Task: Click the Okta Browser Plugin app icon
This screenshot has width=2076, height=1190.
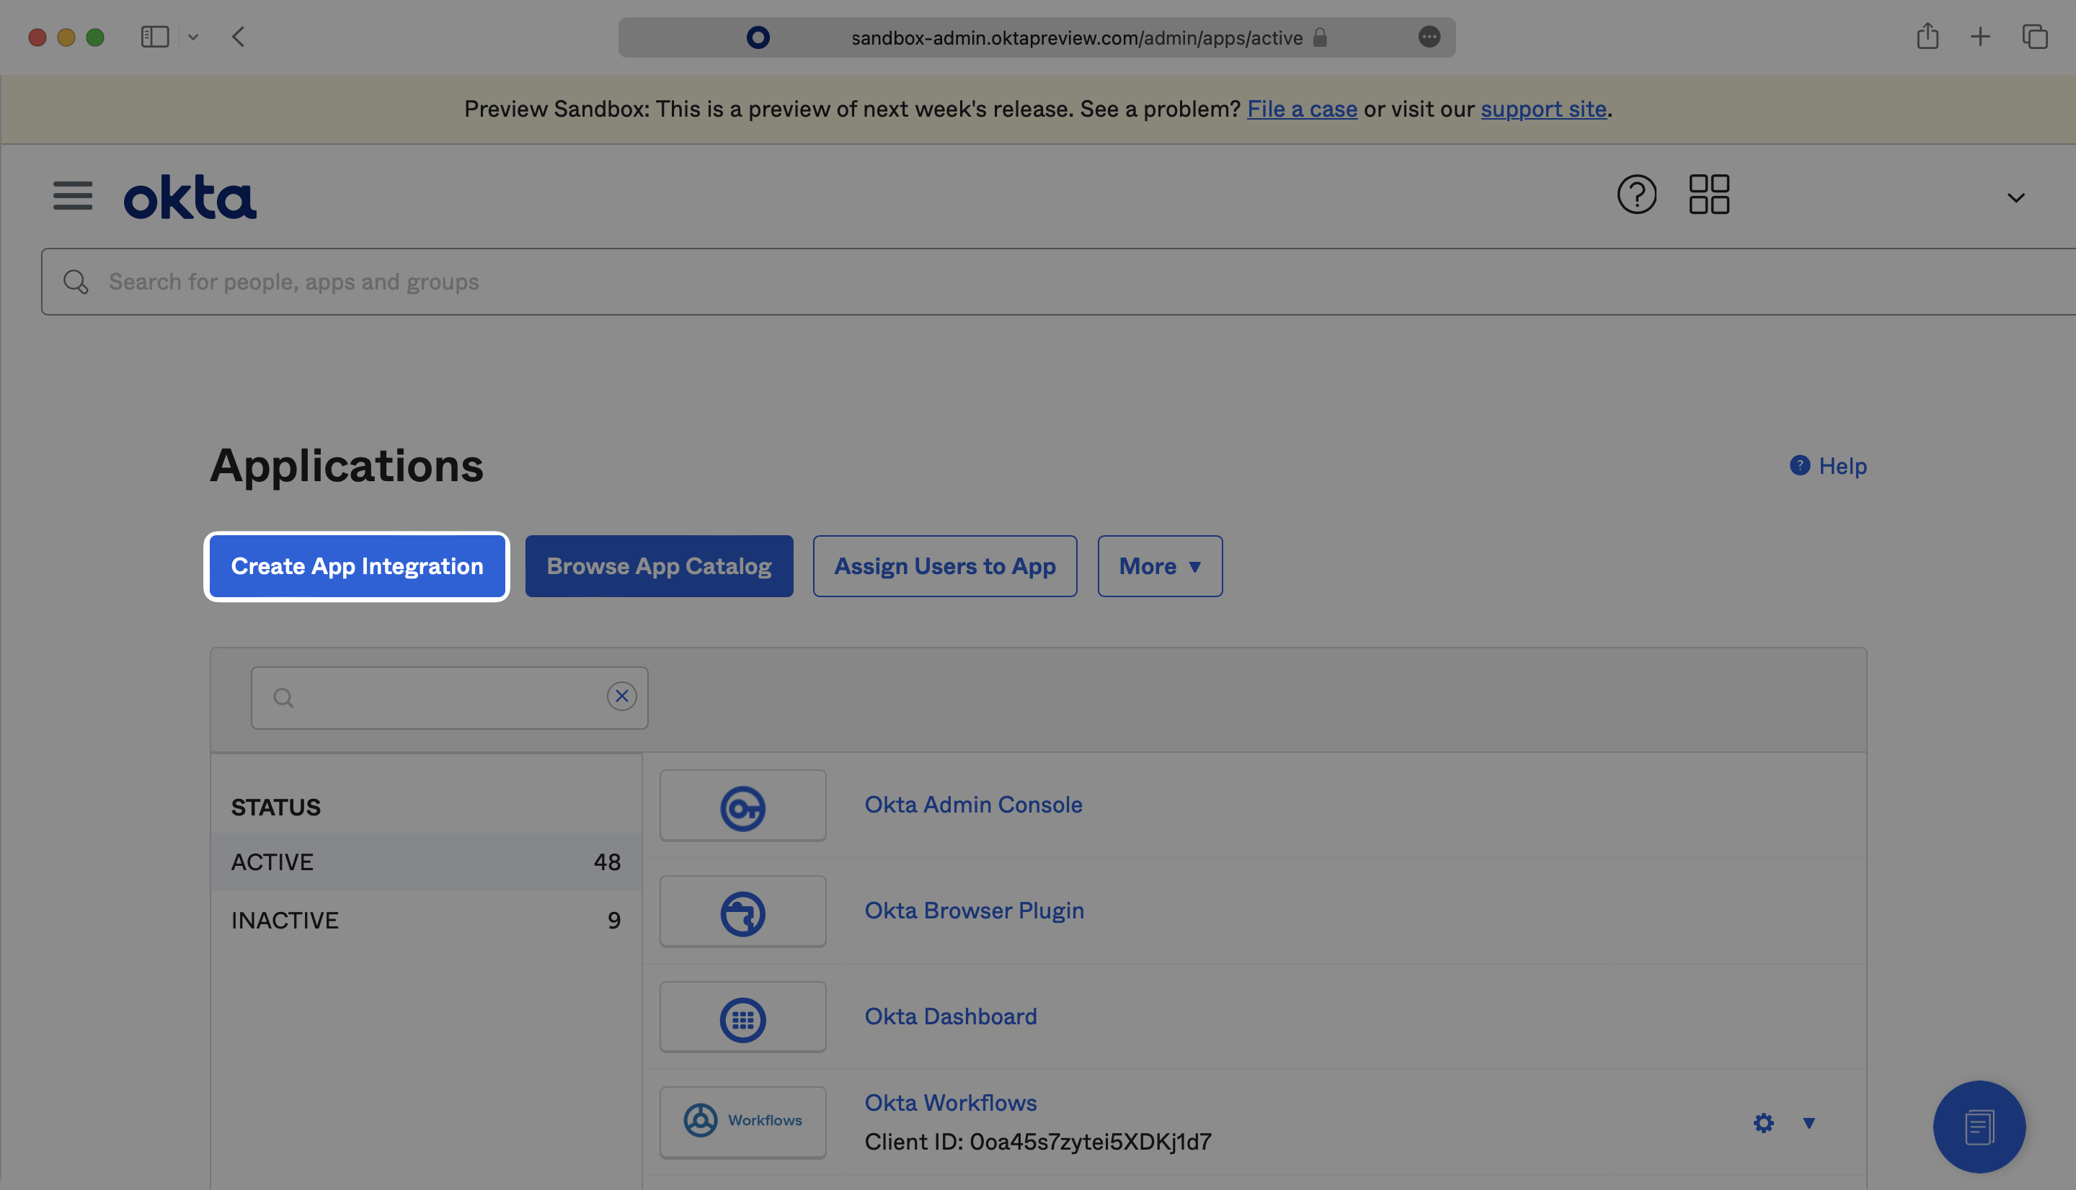Action: 742,911
